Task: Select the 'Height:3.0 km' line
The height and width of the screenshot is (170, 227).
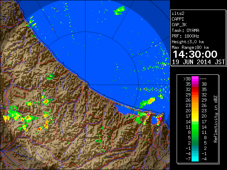Action: (188, 42)
